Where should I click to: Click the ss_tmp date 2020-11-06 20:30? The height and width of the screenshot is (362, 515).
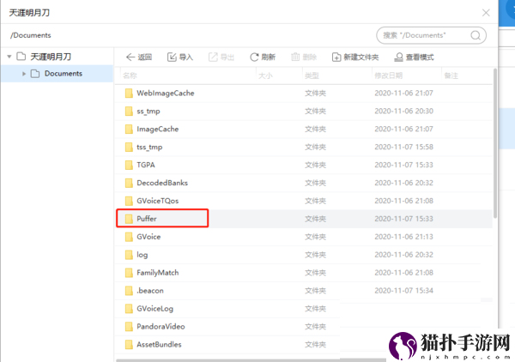pos(403,112)
